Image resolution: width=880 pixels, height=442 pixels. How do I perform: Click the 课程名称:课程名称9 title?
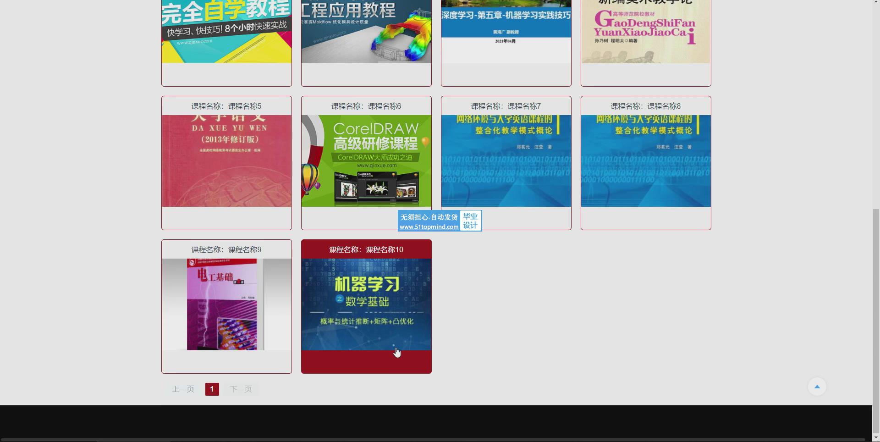coord(226,249)
